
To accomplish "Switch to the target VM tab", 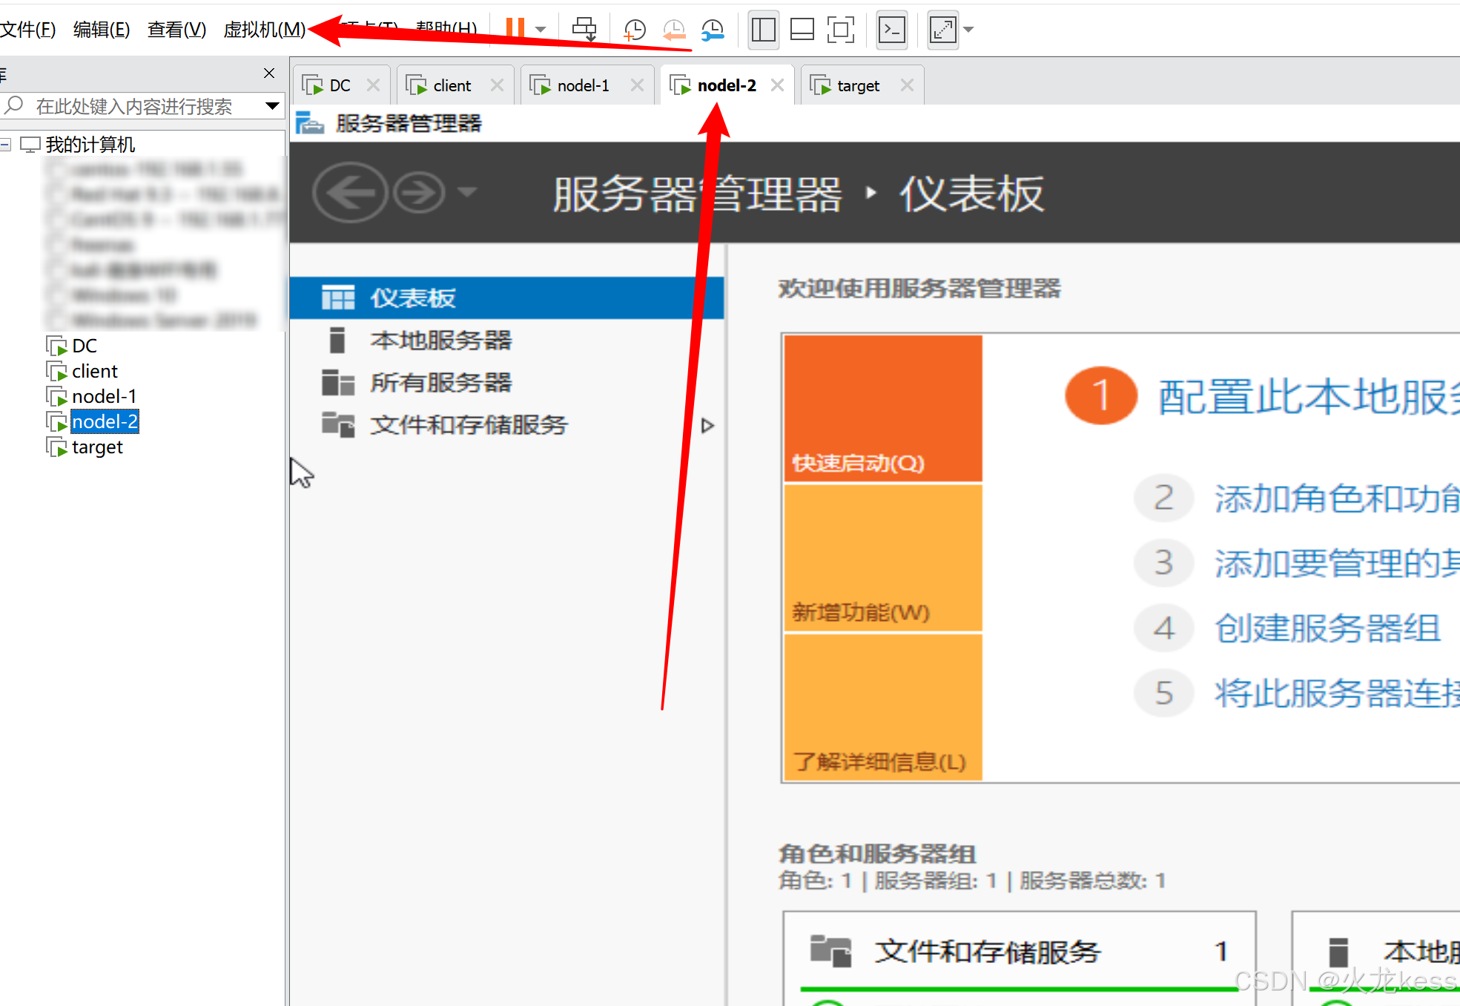I will (858, 85).
